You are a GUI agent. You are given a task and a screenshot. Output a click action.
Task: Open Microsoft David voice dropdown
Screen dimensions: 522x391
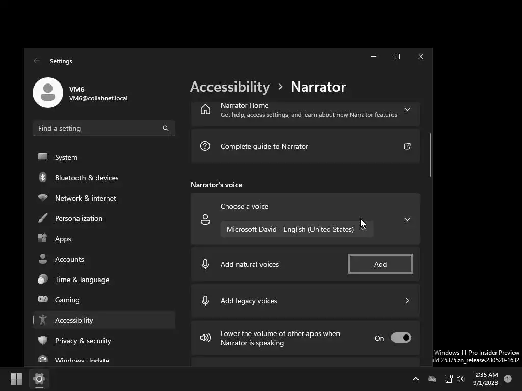(x=297, y=229)
